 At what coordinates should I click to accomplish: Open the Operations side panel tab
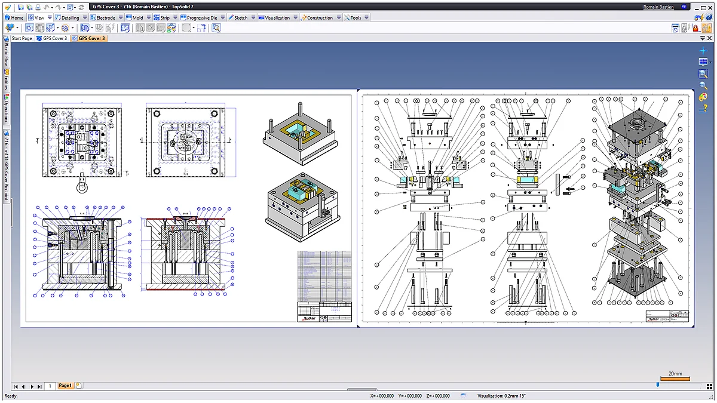7,107
